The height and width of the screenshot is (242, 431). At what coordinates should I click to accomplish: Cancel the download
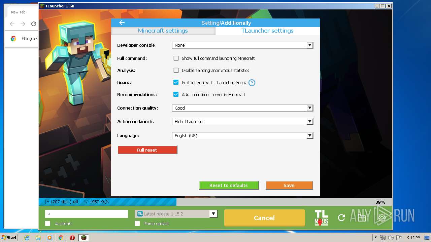(x=265, y=218)
